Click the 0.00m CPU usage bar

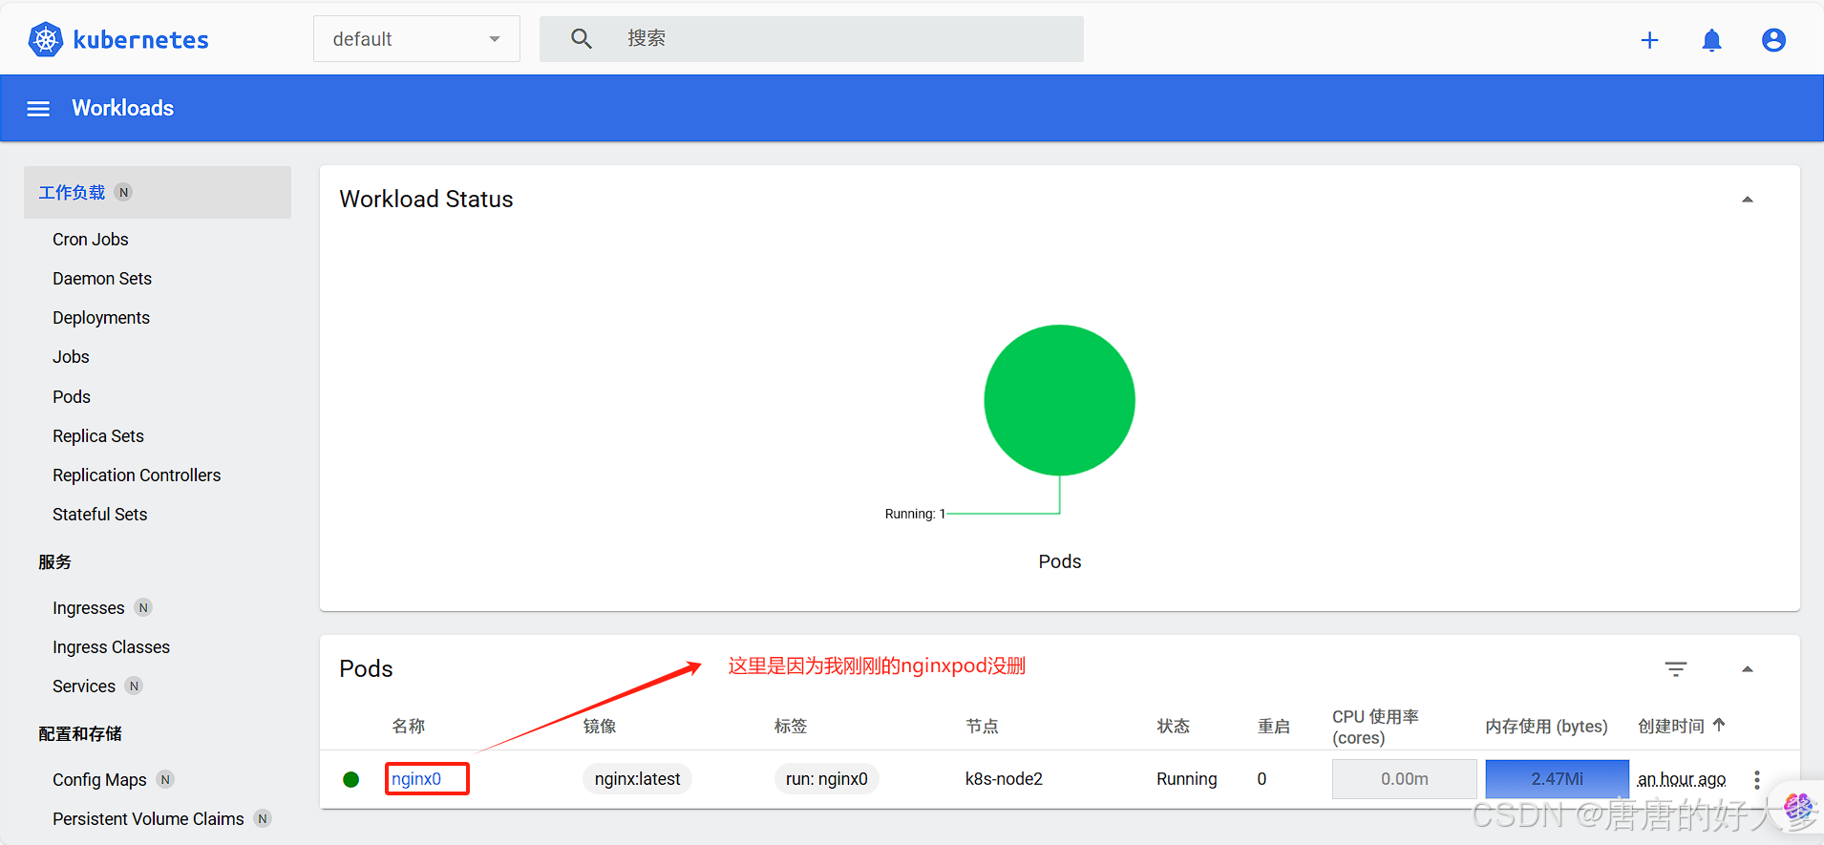tap(1404, 779)
